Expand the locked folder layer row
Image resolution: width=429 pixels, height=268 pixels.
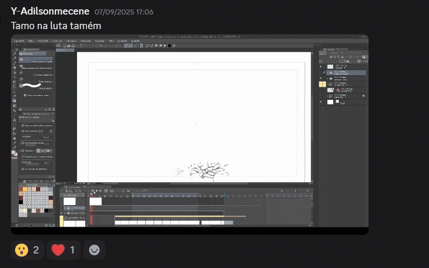327,96
